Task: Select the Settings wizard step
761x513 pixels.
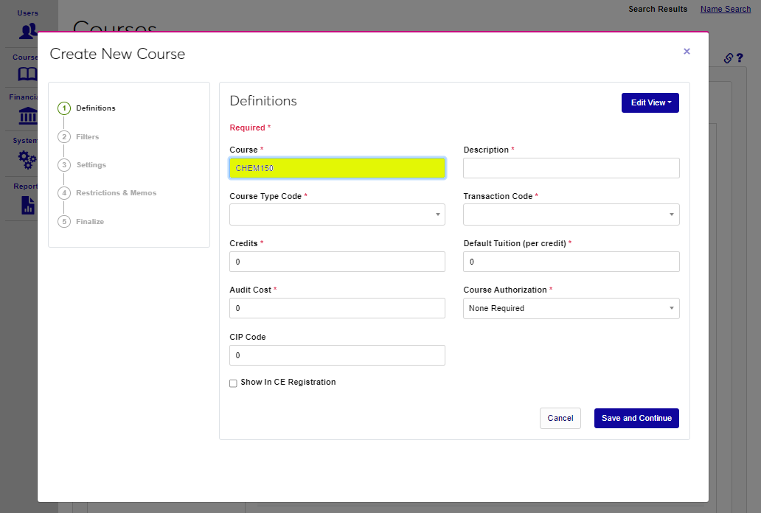Action: tap(91, 165)
